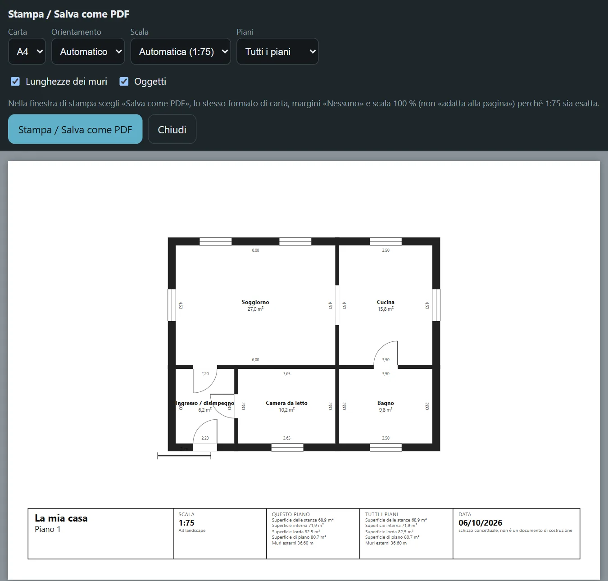The width and height of the screenshot is (608, 581).
Task: Click the schizzo concettuale disclaimer text
Action: (x=515, y=531)
